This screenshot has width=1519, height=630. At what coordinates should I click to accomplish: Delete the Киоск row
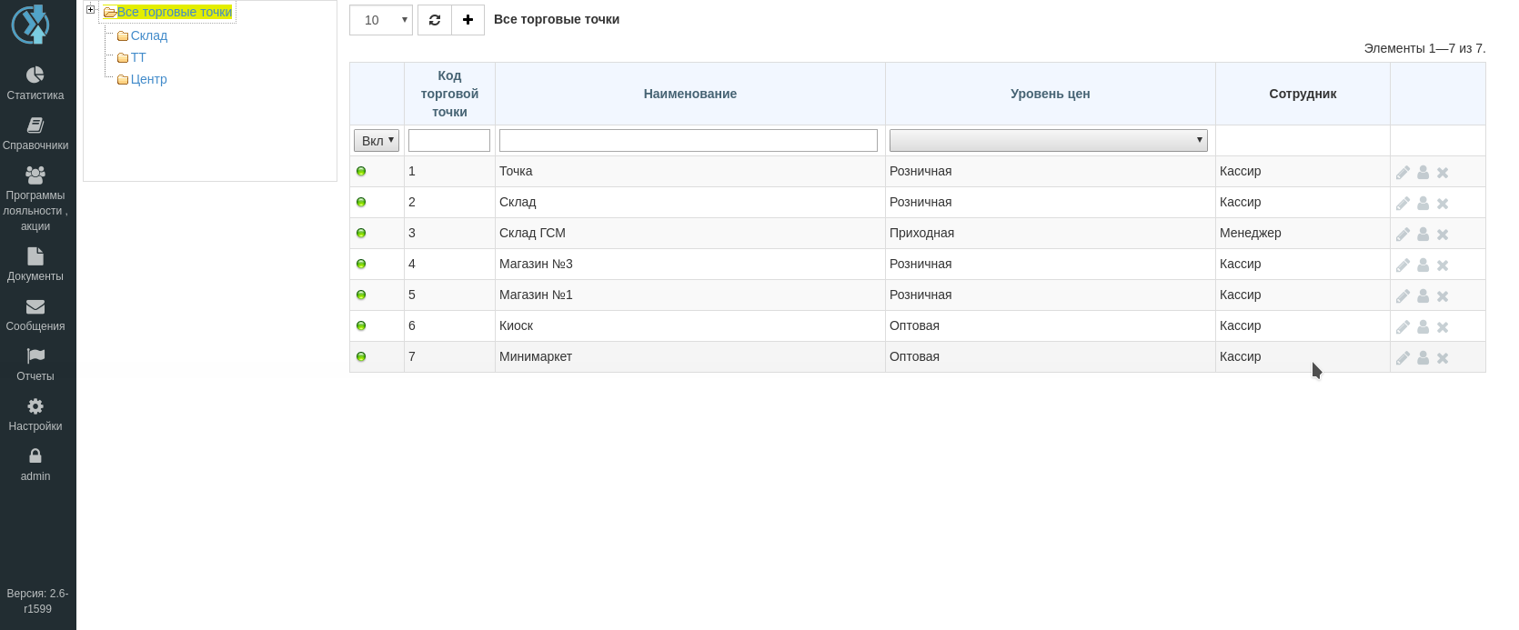click(x=1443, y=327)
